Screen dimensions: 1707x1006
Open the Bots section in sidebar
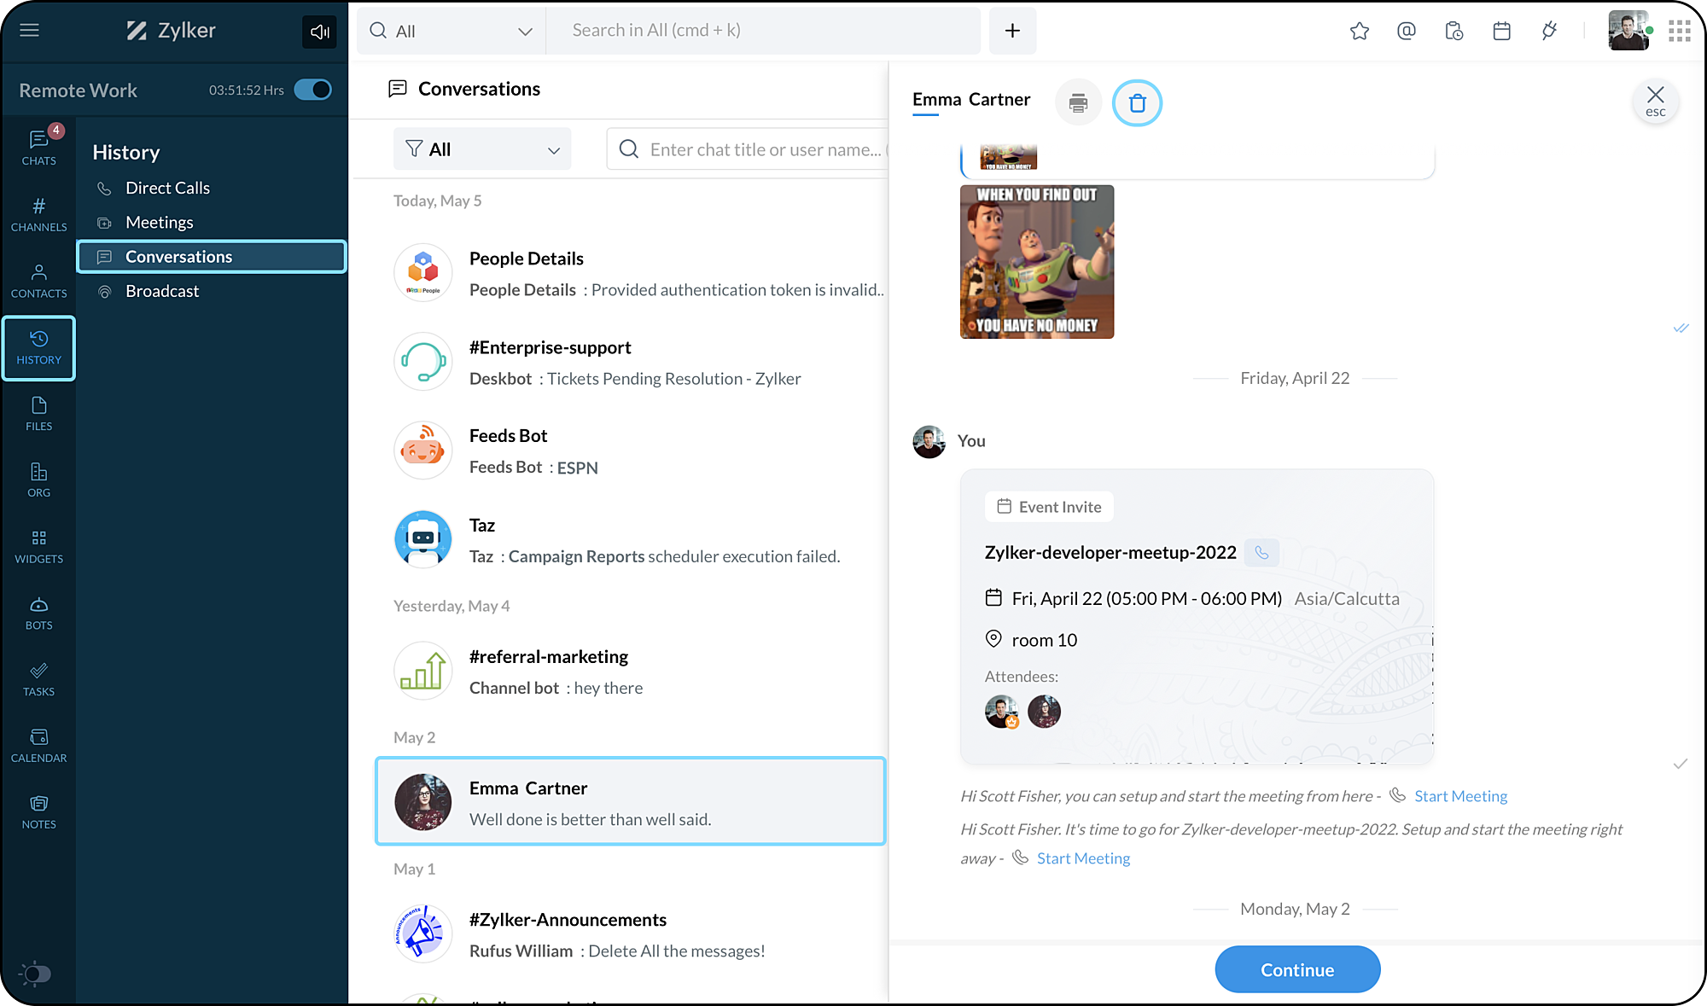click(x=38, y=613)
